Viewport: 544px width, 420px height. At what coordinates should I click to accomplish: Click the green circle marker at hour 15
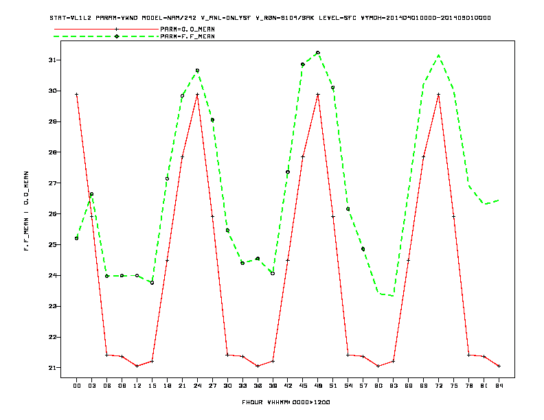pos(152,283)
